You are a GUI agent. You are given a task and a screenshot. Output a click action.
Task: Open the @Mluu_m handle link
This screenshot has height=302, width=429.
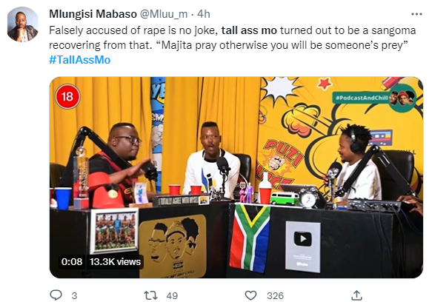click(164, 14)
